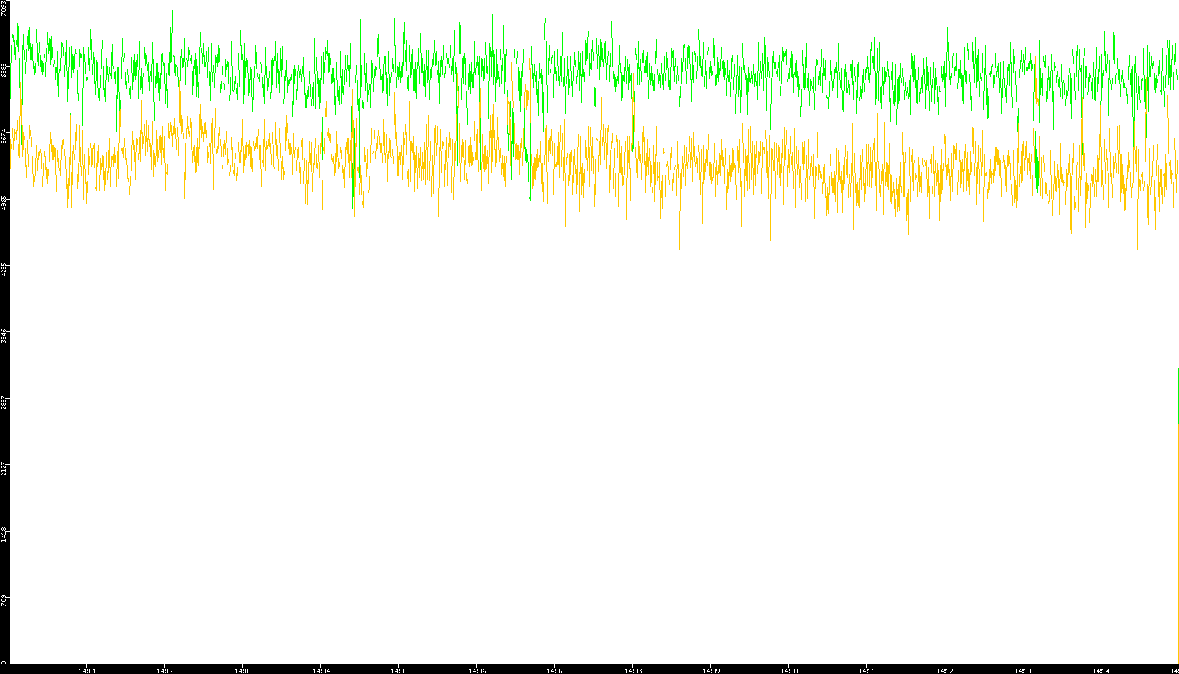Click the 14:13 time axis label
The width and height of the screenshot is (1179, 674).
click(1022, 671)
